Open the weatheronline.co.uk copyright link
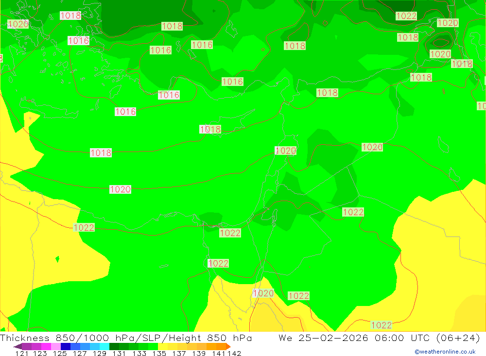486x356 pixels. click(445, 352)
